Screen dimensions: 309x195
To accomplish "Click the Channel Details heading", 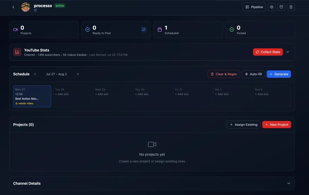I will coord(27,183).
